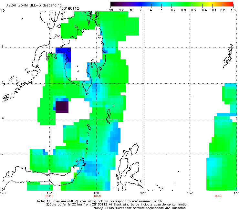239x210 pixels.
Task: Click the 'NOAA/NESDIS/Center for Satellite Applications and Research' credit
Action: click(140, 208)
